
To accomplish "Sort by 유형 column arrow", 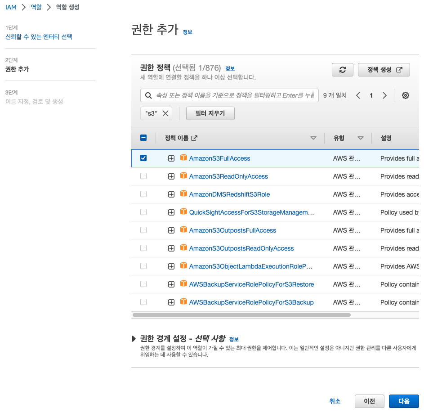I will pyautogui.click(x=360, y=138).
